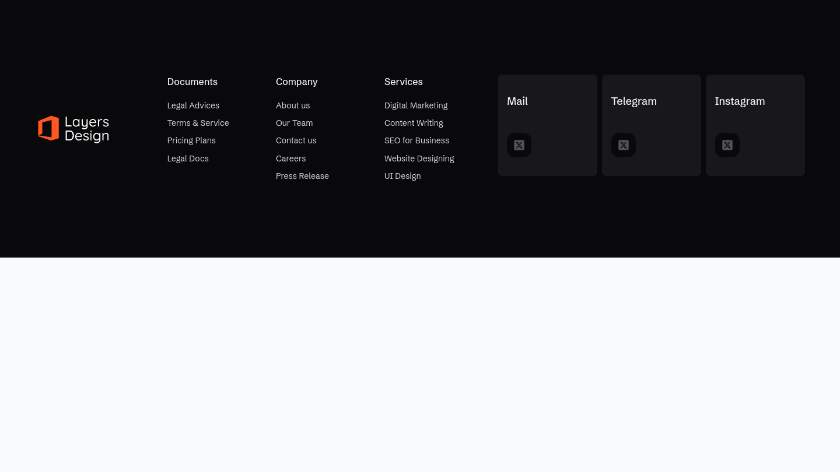View the Press Release link

click(302, 176)
